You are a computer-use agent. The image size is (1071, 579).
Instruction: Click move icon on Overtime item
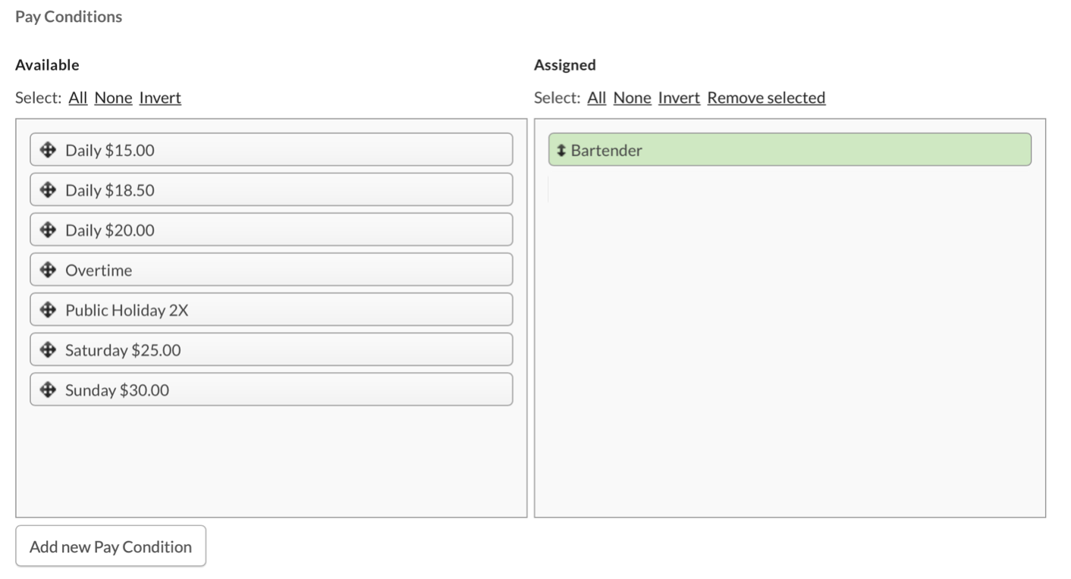click(48, 270)
